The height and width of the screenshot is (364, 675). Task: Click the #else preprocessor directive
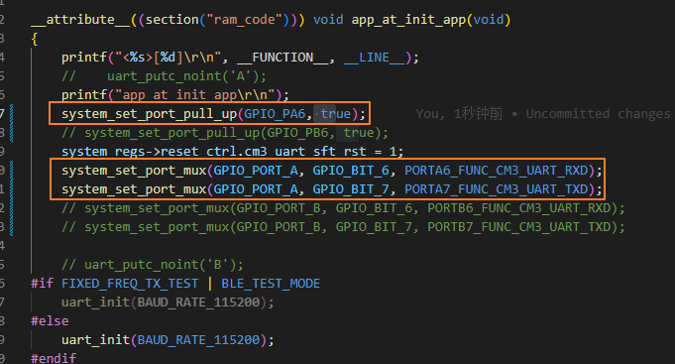pos(50,321)
